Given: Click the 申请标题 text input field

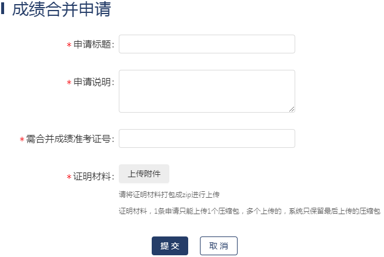Looking at the screenshot, I should point(206,44).
